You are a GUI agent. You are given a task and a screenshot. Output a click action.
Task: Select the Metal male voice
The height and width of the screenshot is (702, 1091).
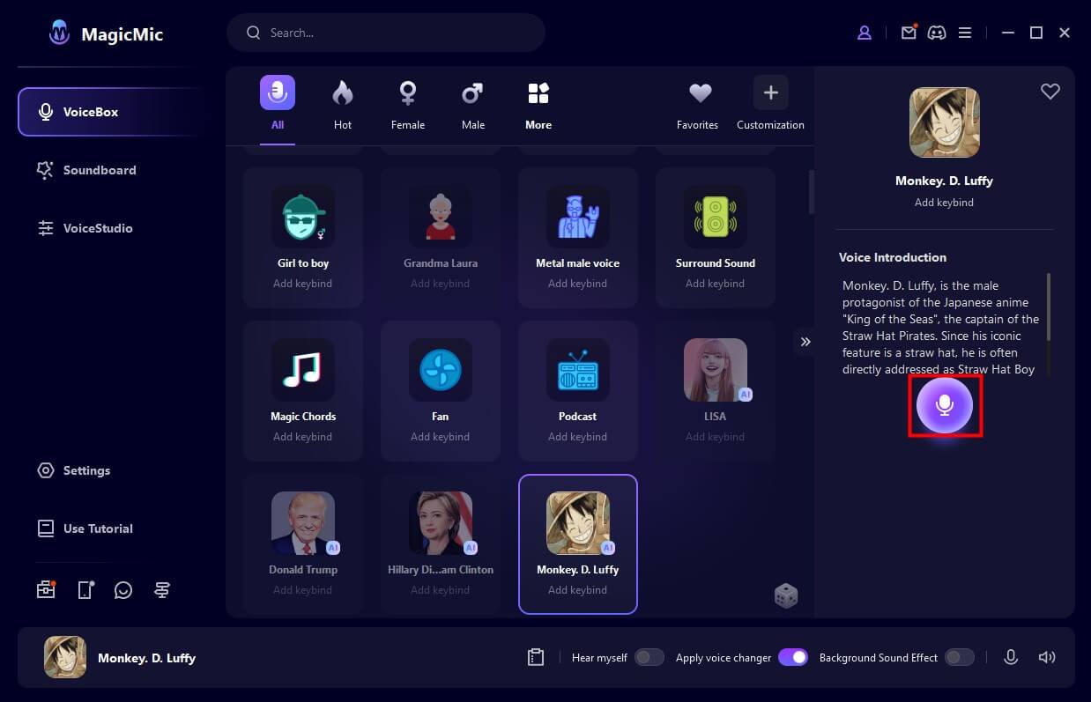point(578,237)
